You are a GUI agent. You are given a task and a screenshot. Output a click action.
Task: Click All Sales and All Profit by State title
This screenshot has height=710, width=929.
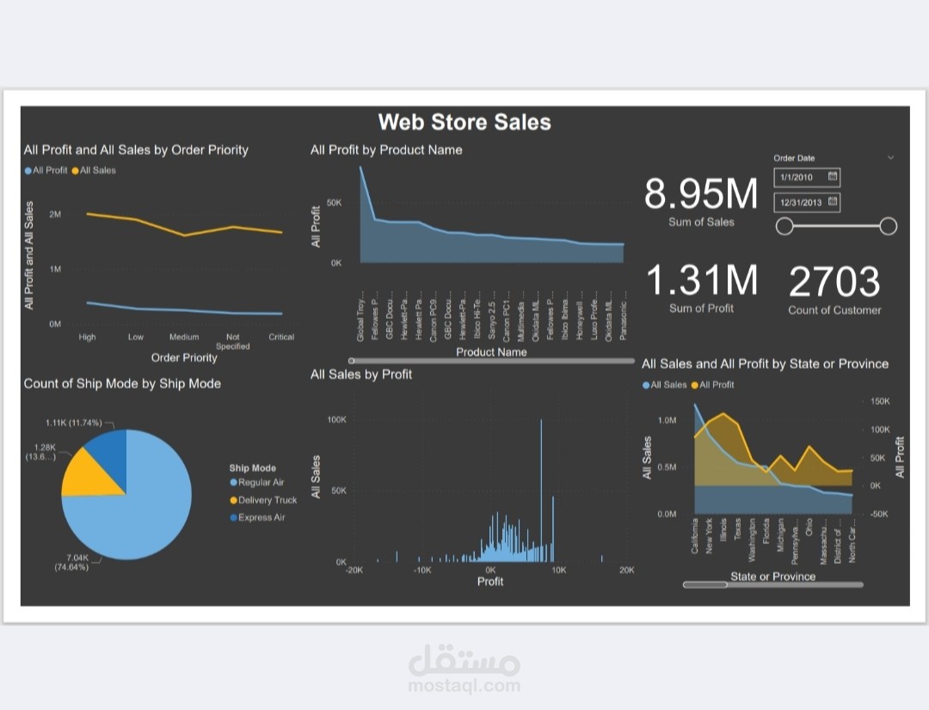pyautogui.click(x=765, y=364)
